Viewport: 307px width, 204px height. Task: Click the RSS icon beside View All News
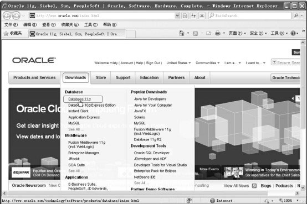click(254, 186)
